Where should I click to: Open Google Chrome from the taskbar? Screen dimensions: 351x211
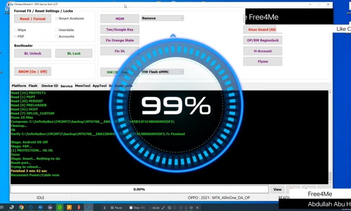tap(21, 207)
